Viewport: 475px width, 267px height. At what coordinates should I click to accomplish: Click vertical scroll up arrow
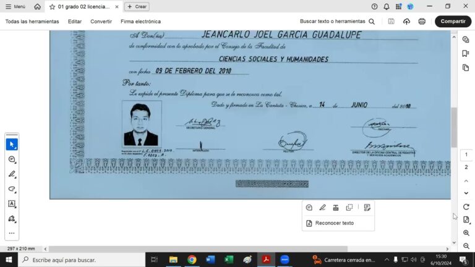(454, 37)
